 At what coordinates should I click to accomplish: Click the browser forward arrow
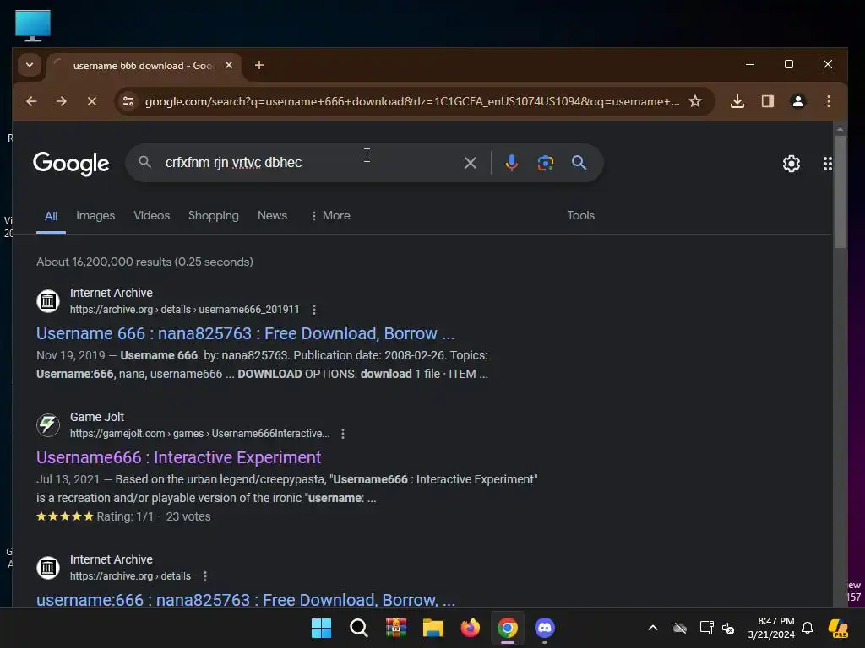(x=62, y=101)
